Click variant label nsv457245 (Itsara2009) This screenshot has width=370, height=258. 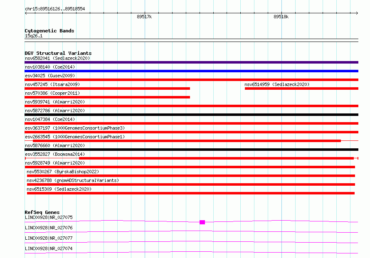click(52, 84)
